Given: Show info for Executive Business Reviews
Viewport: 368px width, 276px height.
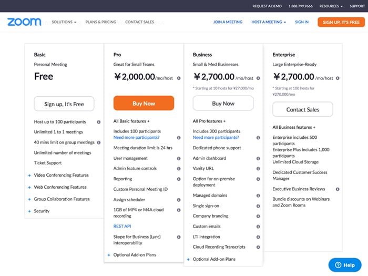Looking at the screenshot, I should click(338, 189).
